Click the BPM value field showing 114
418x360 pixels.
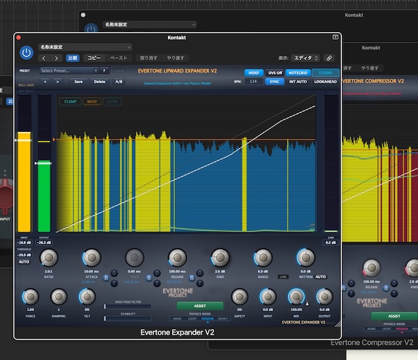tap(254, 81)
